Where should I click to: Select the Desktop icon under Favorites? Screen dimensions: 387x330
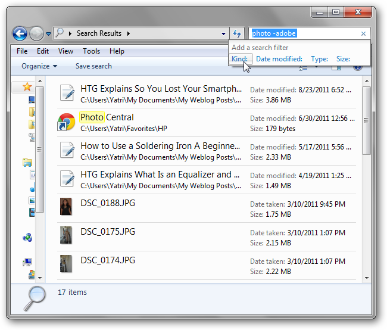(x=32, y=99)
